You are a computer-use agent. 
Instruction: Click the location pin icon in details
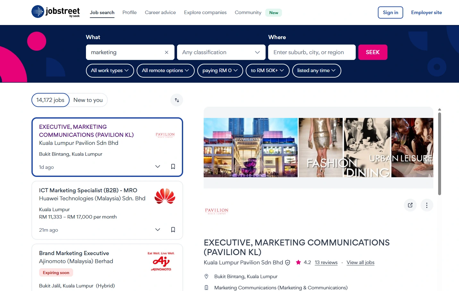(207, 277)
